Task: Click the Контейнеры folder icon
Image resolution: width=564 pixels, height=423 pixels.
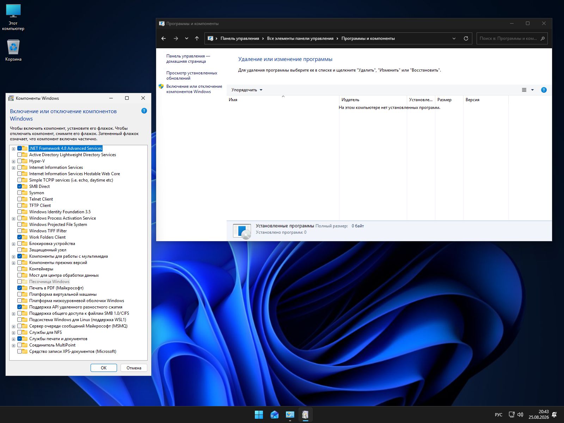Action: [x=25, y=269]
